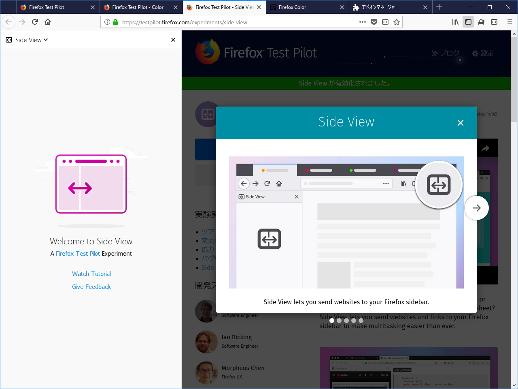The height and width of the screenshot is (389, 518).
Task: Open the Library bookshelf icon
Action: tap(455, 22)
